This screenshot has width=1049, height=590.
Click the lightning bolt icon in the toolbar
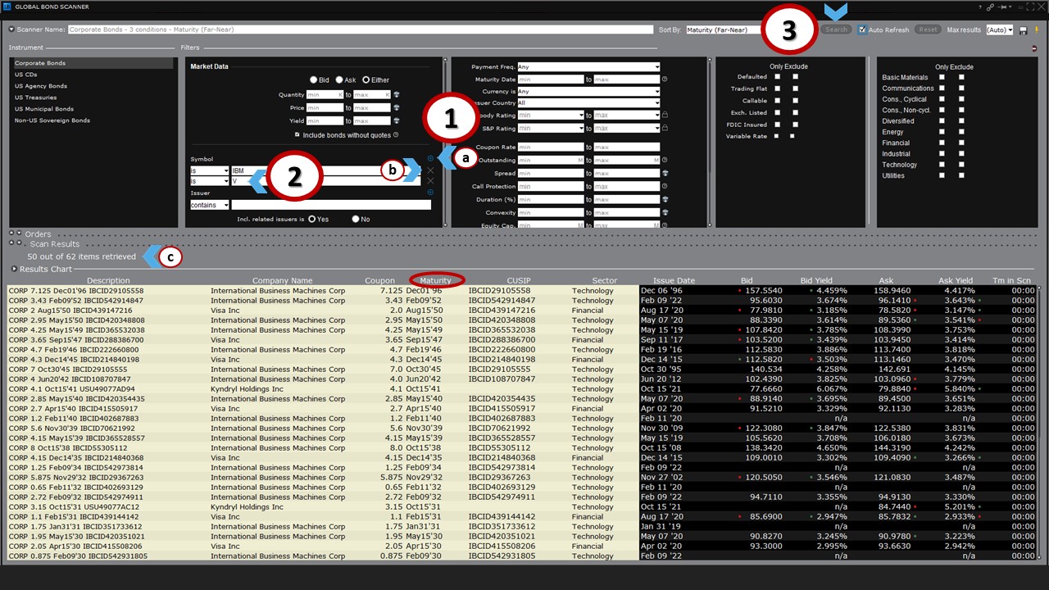point(1037,29)
